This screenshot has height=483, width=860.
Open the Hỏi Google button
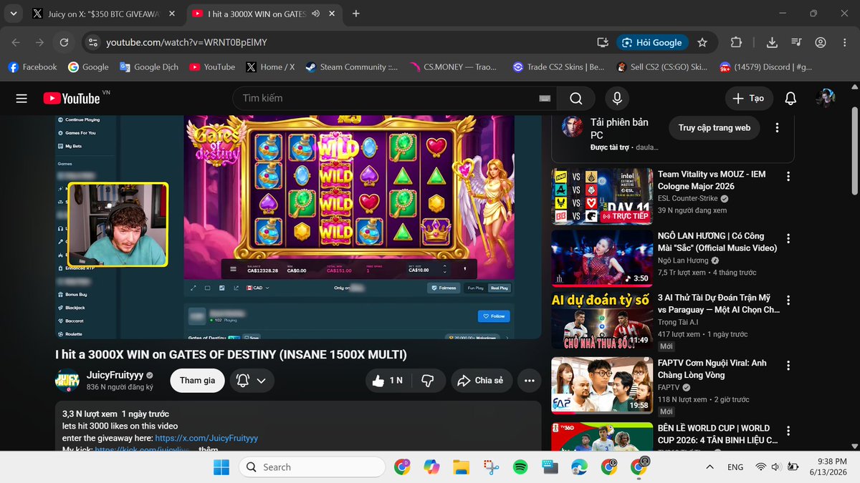point(652,42)
